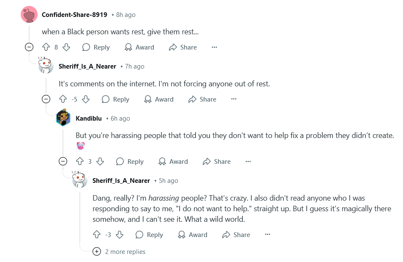This screenshot has width=403, height=262.
Task: Upvote Confident-Share-8919's comment
Action: [x=46, y=47]
